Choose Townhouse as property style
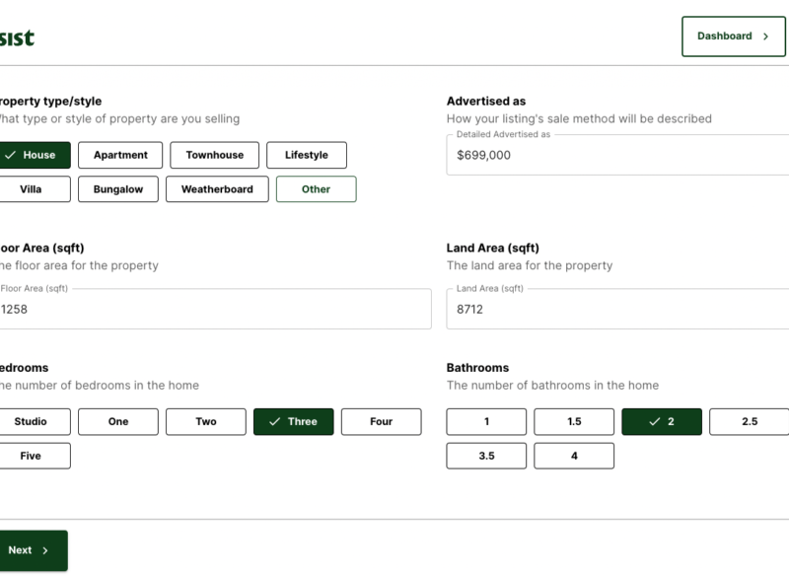 click(214, 155)
